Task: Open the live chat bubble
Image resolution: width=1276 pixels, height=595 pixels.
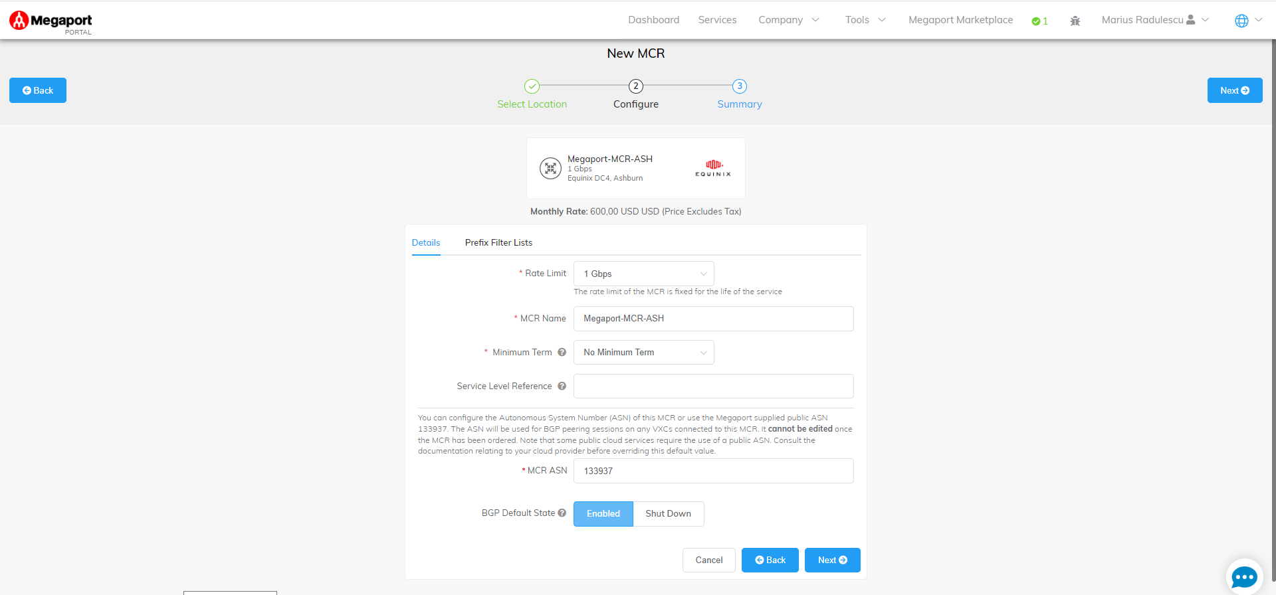Action: pyautogui.click(x=1244, y=576)
